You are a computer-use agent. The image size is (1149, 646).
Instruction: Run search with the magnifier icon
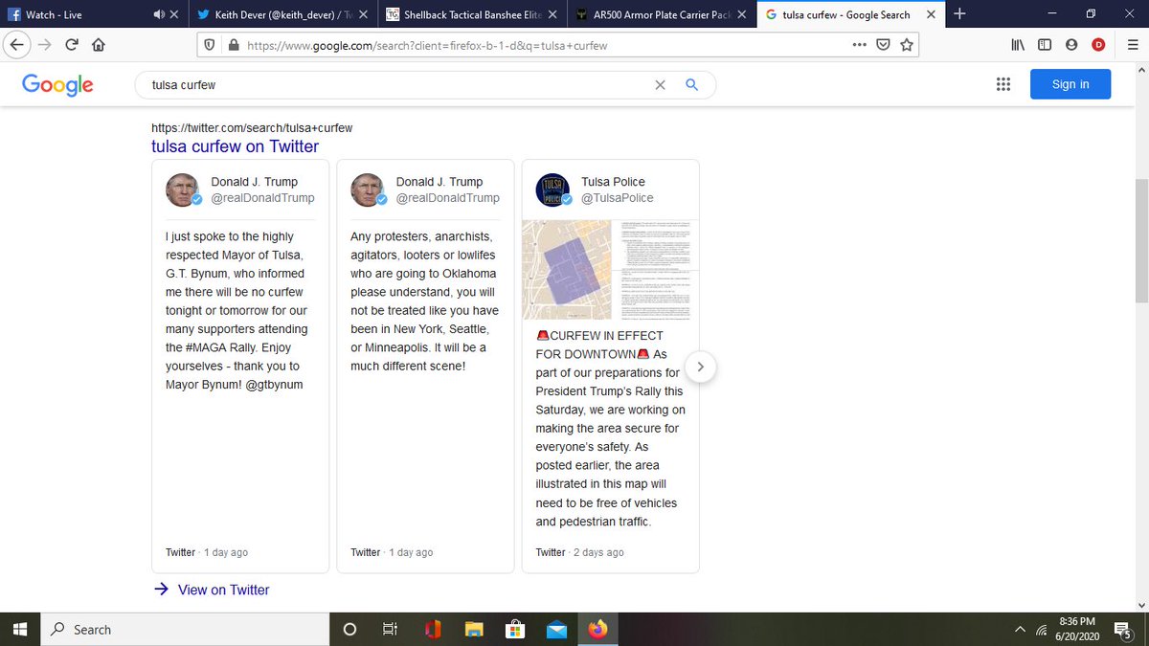[x=692, y=84]
